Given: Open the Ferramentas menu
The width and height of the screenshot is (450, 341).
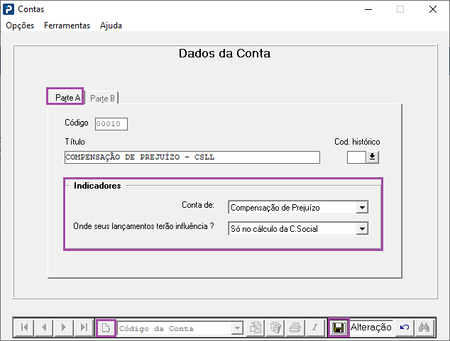Looking at the screenshot, I should coord(67,26).
